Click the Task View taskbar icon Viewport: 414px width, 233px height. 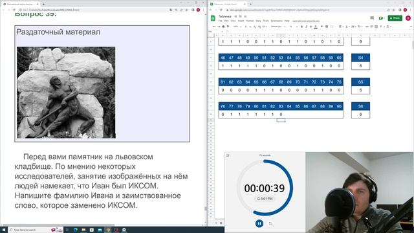67,230
